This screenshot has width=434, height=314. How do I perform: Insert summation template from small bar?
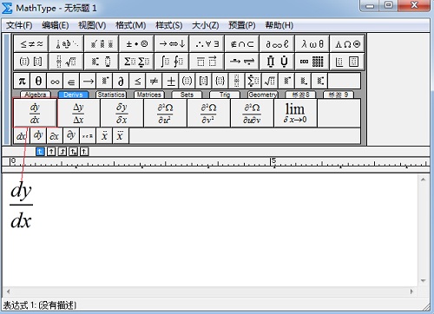(253, 81)
